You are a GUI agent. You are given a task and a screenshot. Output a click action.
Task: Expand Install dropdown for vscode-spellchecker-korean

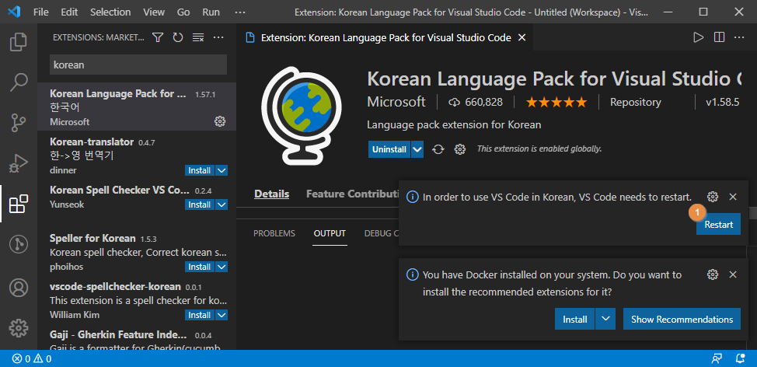point(222,316)
